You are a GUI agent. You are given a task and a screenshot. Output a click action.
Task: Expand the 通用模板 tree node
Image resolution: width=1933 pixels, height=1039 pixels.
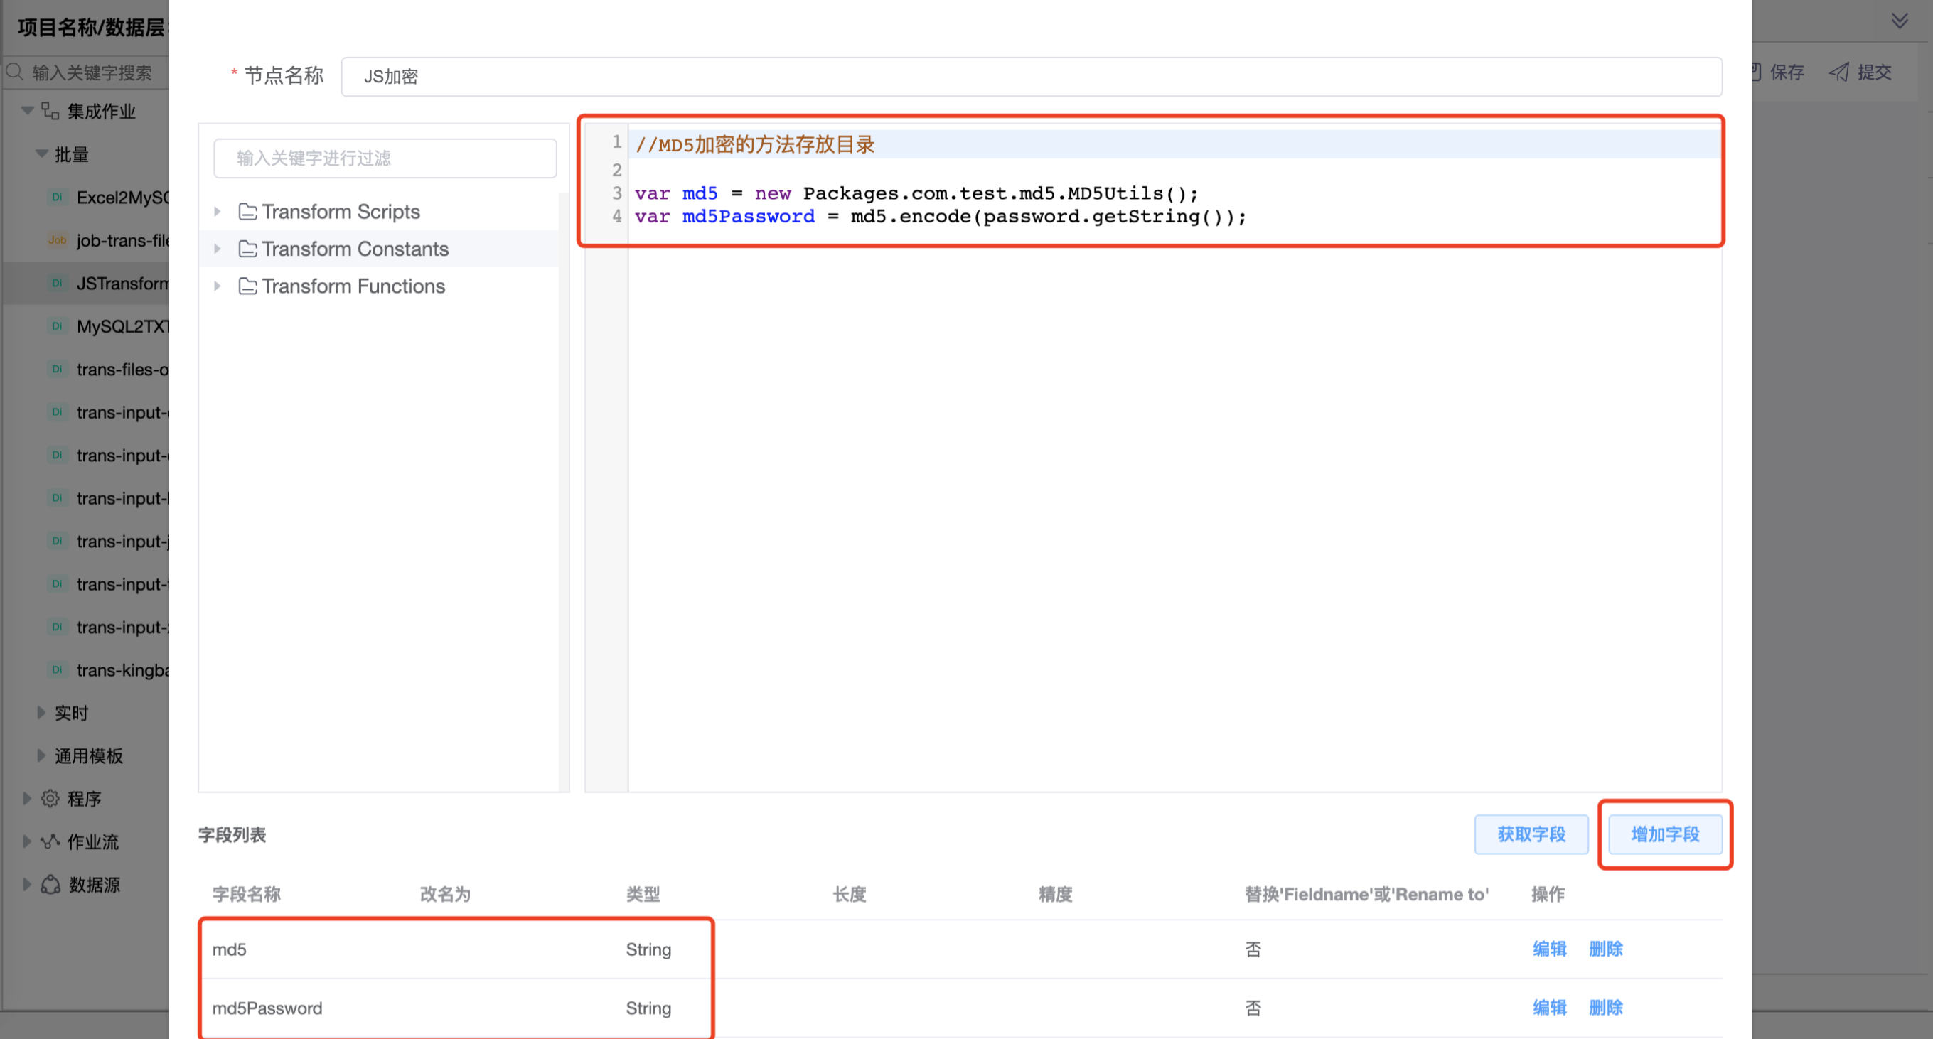point(41,755)
